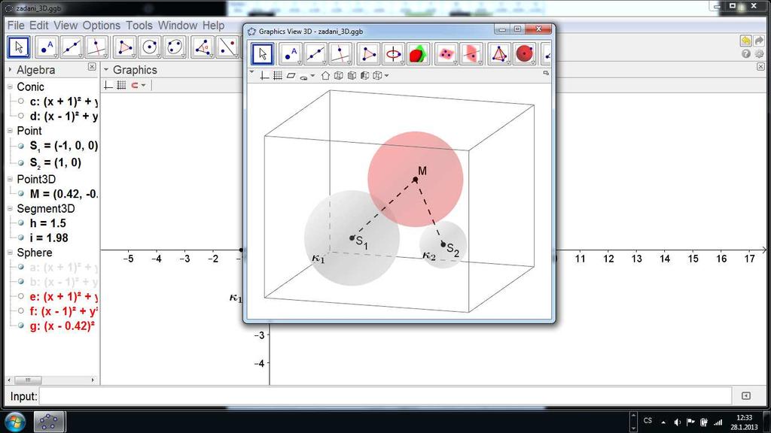Open the Input bar help button
The height and width of the screenshot is (433, 771).
click(x=746, y=395)
